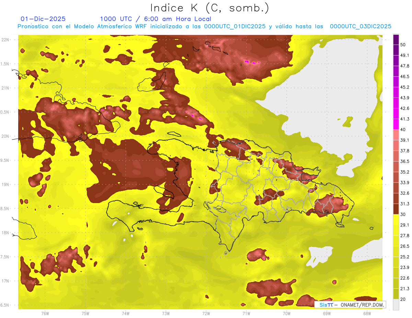Click the "71W" longitude label
This screenshot has height=318, width=412.
pyautogui.click(x=246, y=313)
